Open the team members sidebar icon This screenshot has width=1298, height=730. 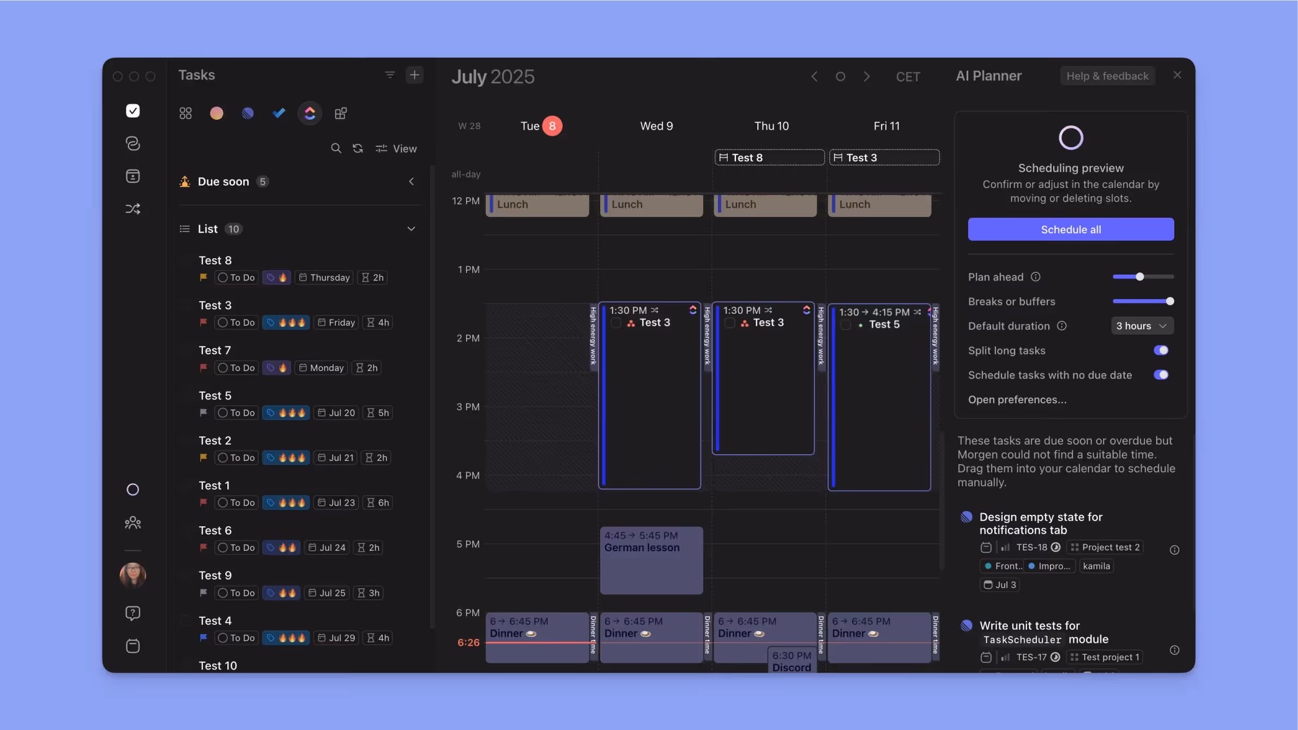click(132, 523)
